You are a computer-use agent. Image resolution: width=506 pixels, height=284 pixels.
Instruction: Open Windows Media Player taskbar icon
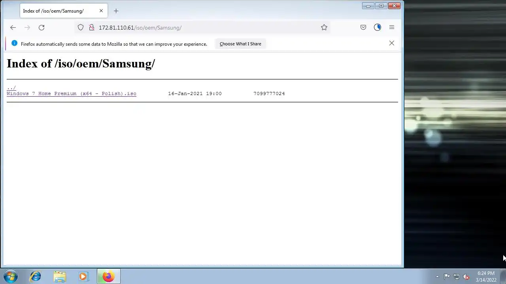[83, 276]
